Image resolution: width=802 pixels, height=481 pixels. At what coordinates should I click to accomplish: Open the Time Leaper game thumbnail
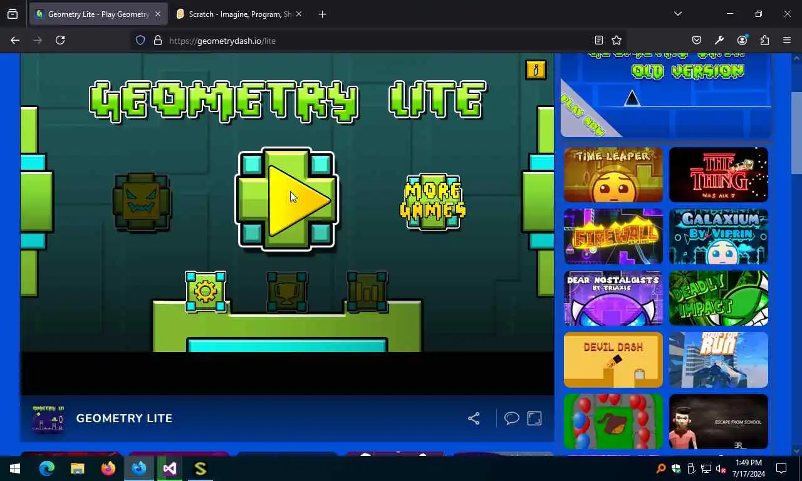[613, 175]
